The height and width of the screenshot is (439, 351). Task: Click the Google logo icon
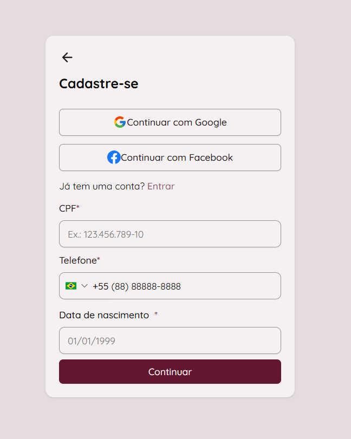click(x=120, y=122)
